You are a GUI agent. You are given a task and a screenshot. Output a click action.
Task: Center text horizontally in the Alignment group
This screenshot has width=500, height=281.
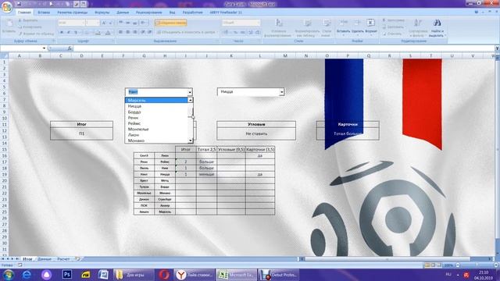(127, 32)
